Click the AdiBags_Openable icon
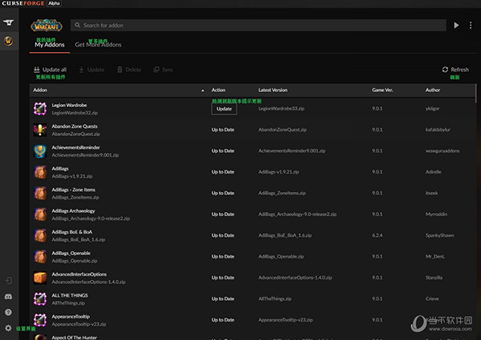The image size is (481, 340). tap(40, 257)
